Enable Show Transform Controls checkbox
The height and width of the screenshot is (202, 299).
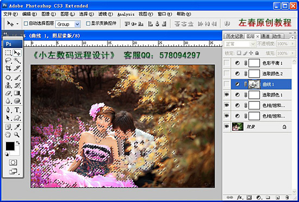[x=88, y=23]
